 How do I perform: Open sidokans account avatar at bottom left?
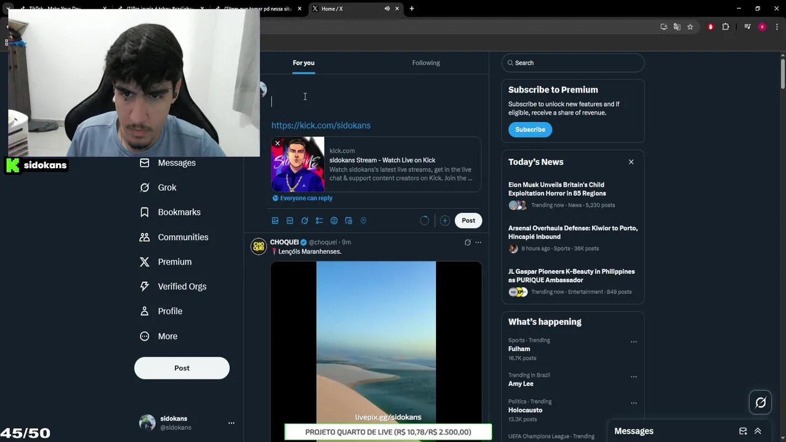click(147, 422)
